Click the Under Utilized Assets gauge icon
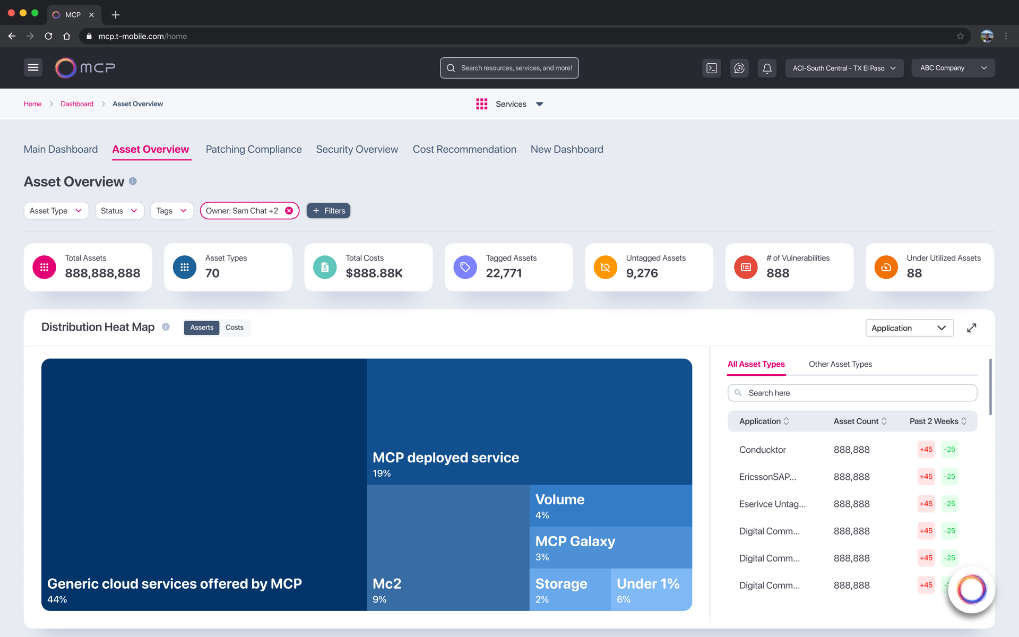 886,267
